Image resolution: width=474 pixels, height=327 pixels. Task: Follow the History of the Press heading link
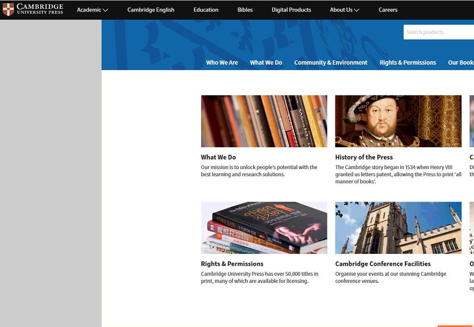point(364,157)
